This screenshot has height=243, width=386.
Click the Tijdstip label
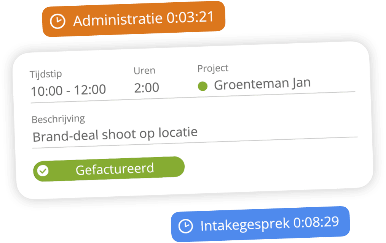pyautogui.click(x=46, y=74)
